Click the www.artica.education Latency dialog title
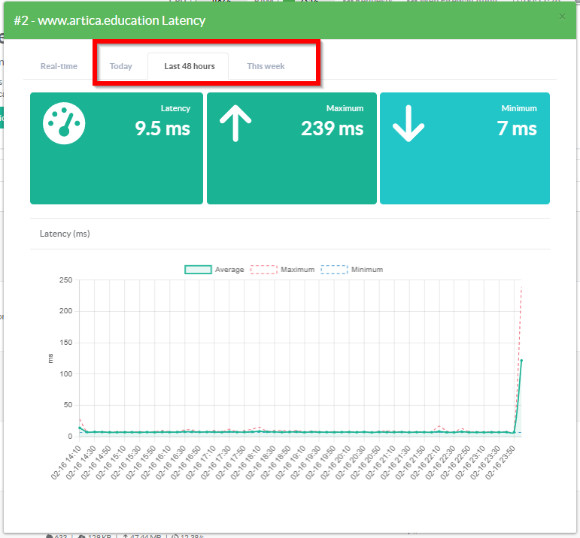The image size is (580, 538). coord(109,20)
